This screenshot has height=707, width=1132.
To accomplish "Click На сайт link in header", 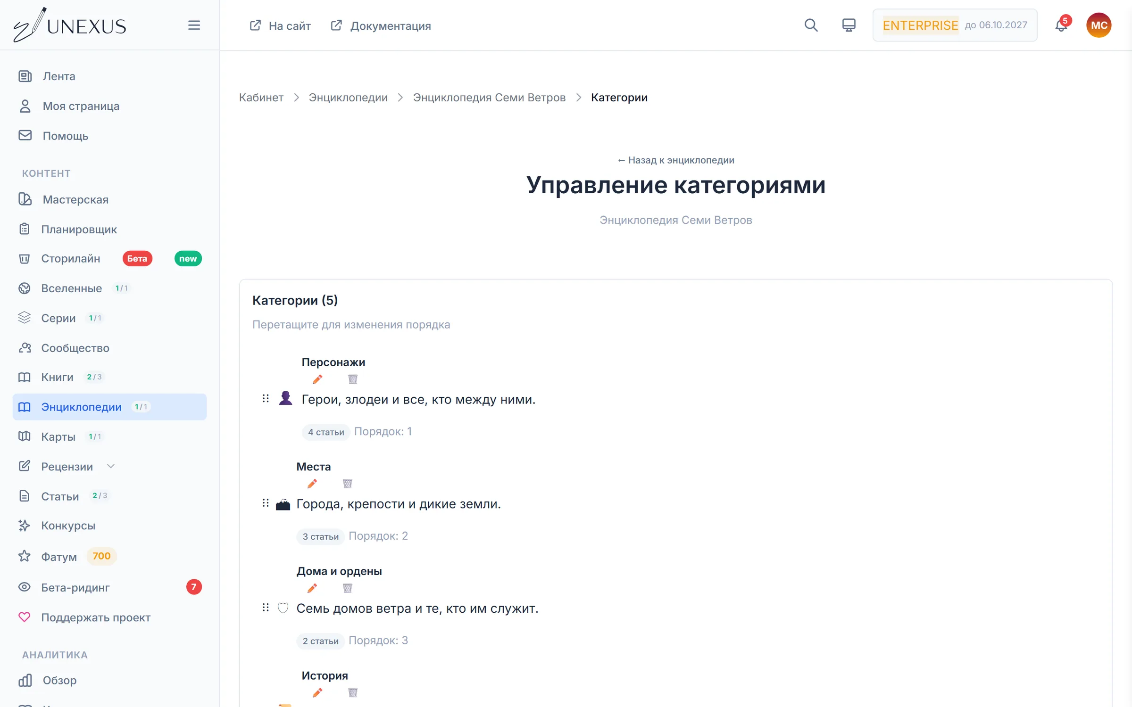I will 280,25.
